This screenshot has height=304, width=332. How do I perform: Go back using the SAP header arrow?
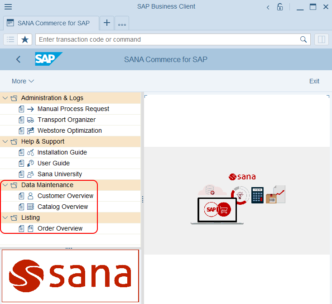click(19, 59)
